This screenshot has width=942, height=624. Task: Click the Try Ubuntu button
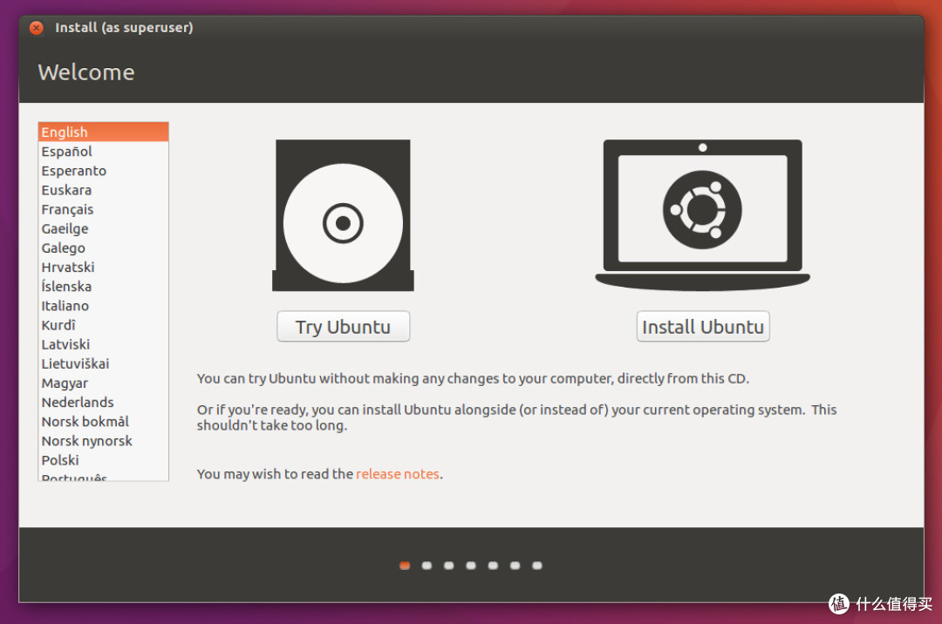[343, 327]
